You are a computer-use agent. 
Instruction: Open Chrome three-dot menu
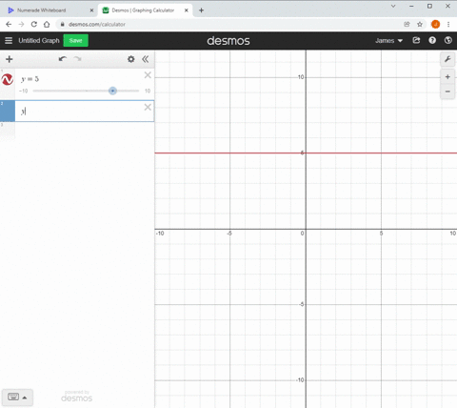(448, 24)
